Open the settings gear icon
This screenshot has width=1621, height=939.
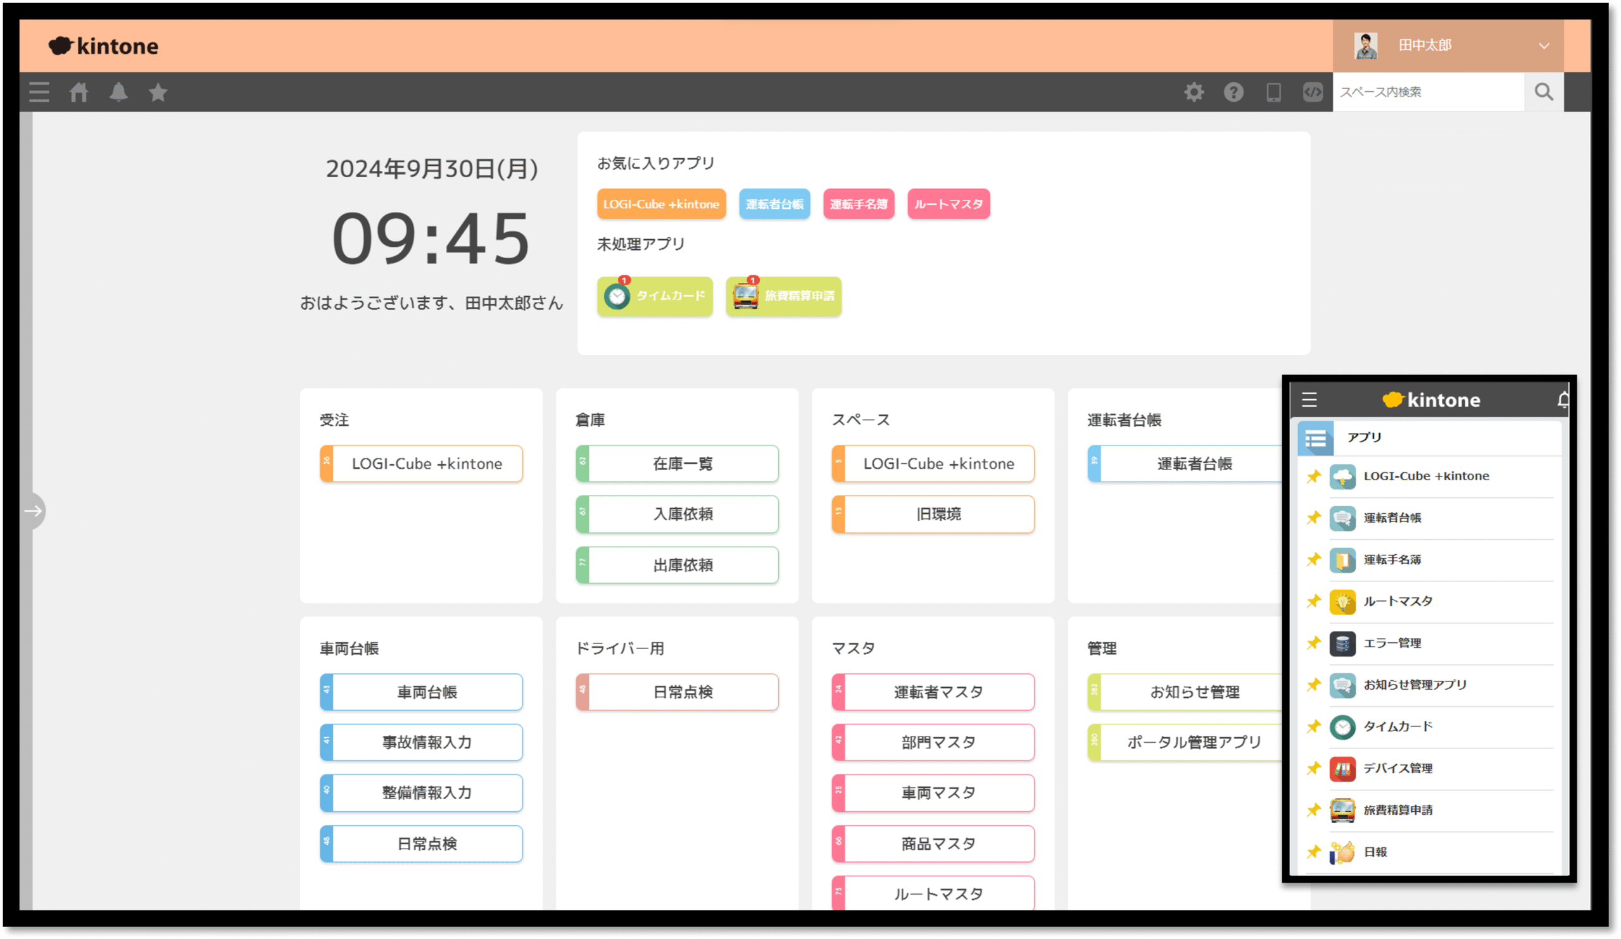pos(1194,92)
